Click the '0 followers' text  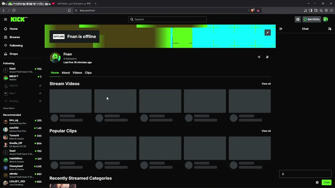[70, 59]
